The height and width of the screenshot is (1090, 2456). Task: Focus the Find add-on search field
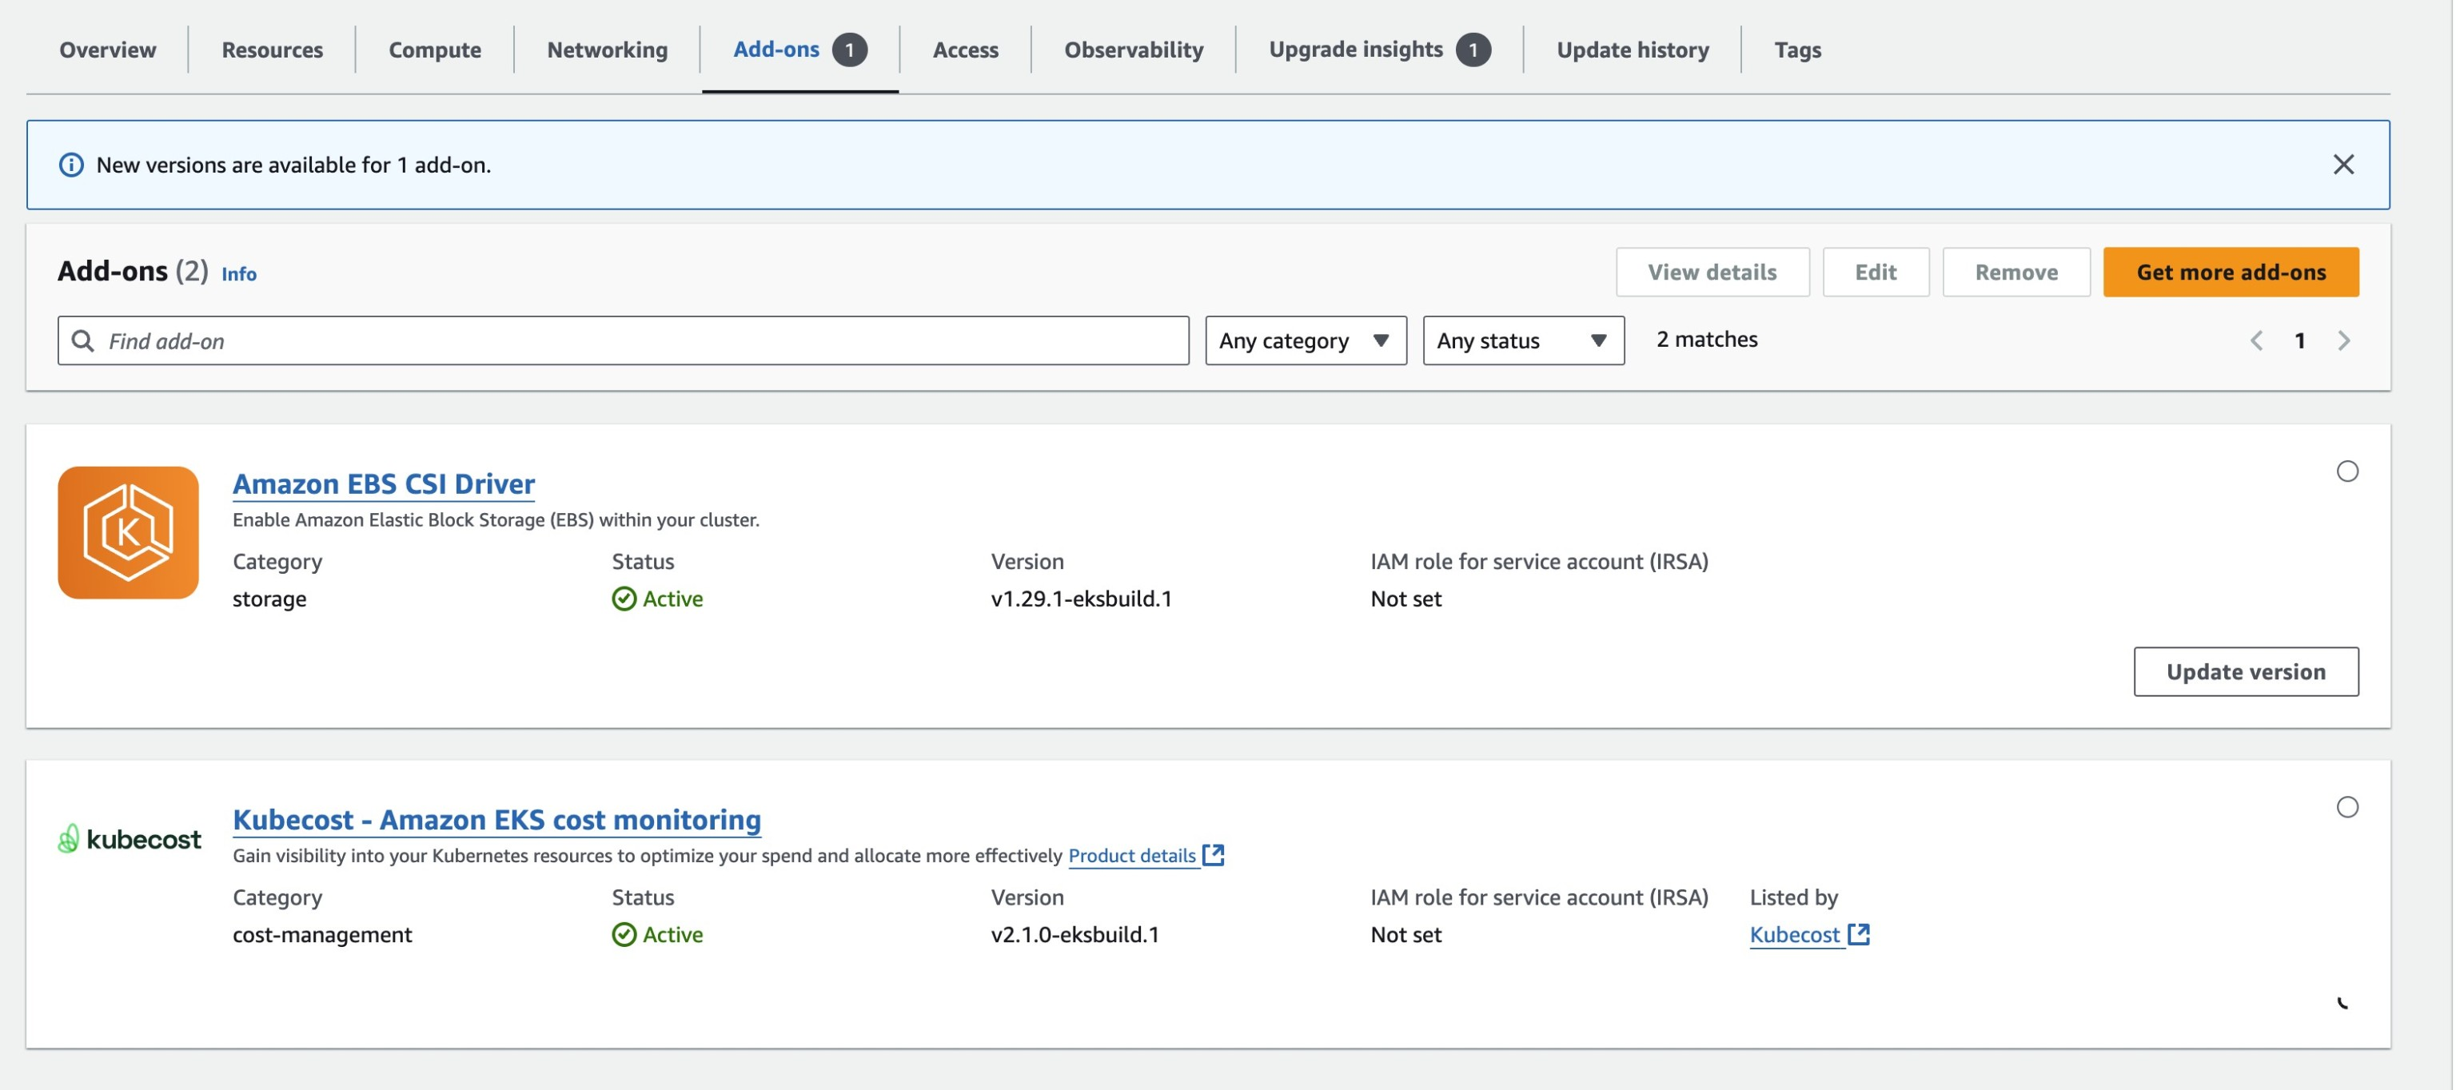623,340
